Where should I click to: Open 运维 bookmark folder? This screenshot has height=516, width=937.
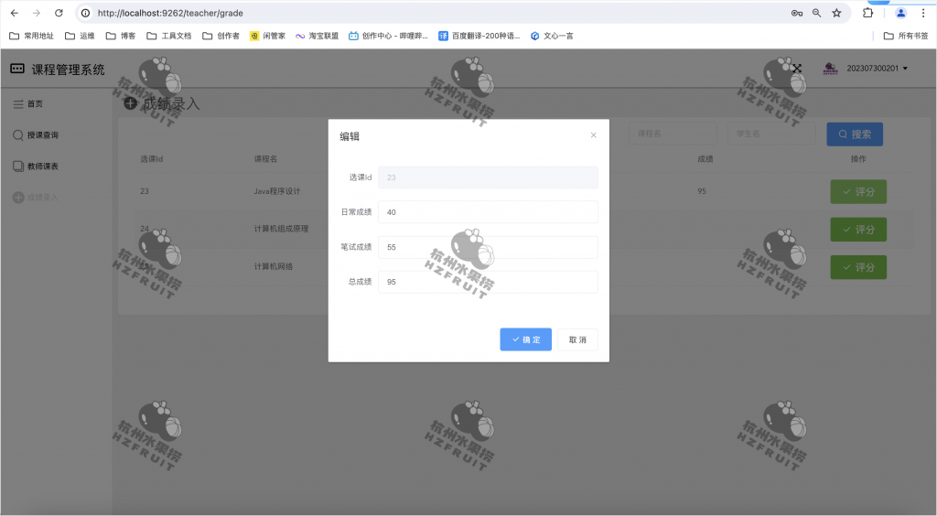pyautogui.click(x=80, y=36)
